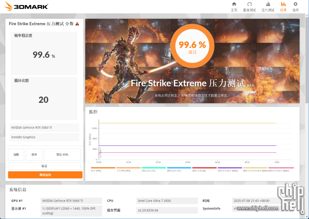The image size is (309, 219).
Task: Click the red warning triangle next to score title
Action: pyautogui.click(x=77, y=24)
